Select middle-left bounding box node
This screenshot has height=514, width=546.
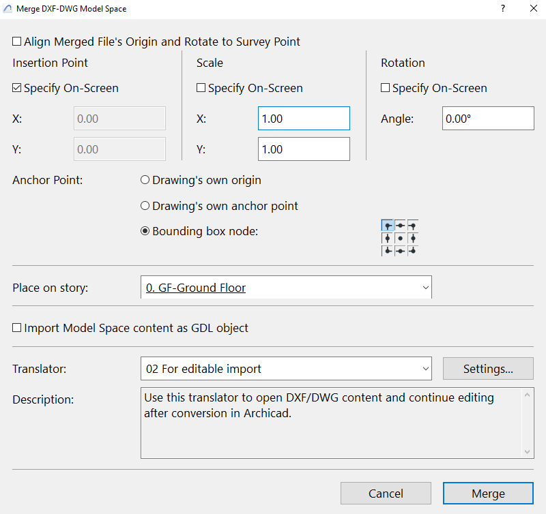coord(387,238)
